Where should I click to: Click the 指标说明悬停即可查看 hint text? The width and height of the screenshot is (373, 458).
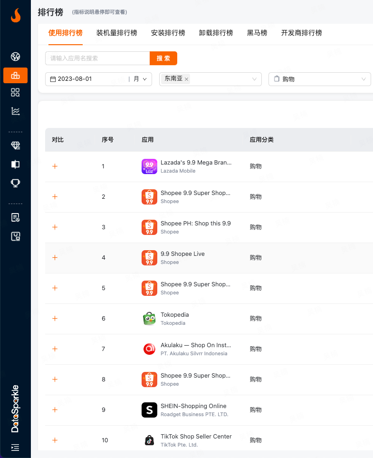tap(99, 12)
